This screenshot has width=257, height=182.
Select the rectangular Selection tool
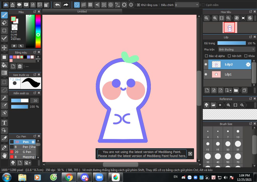pos(4,82)
